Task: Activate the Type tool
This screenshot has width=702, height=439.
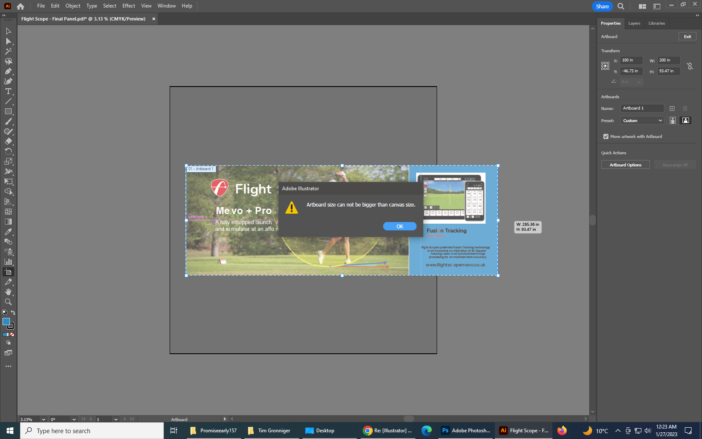Action: click(8, 91)
